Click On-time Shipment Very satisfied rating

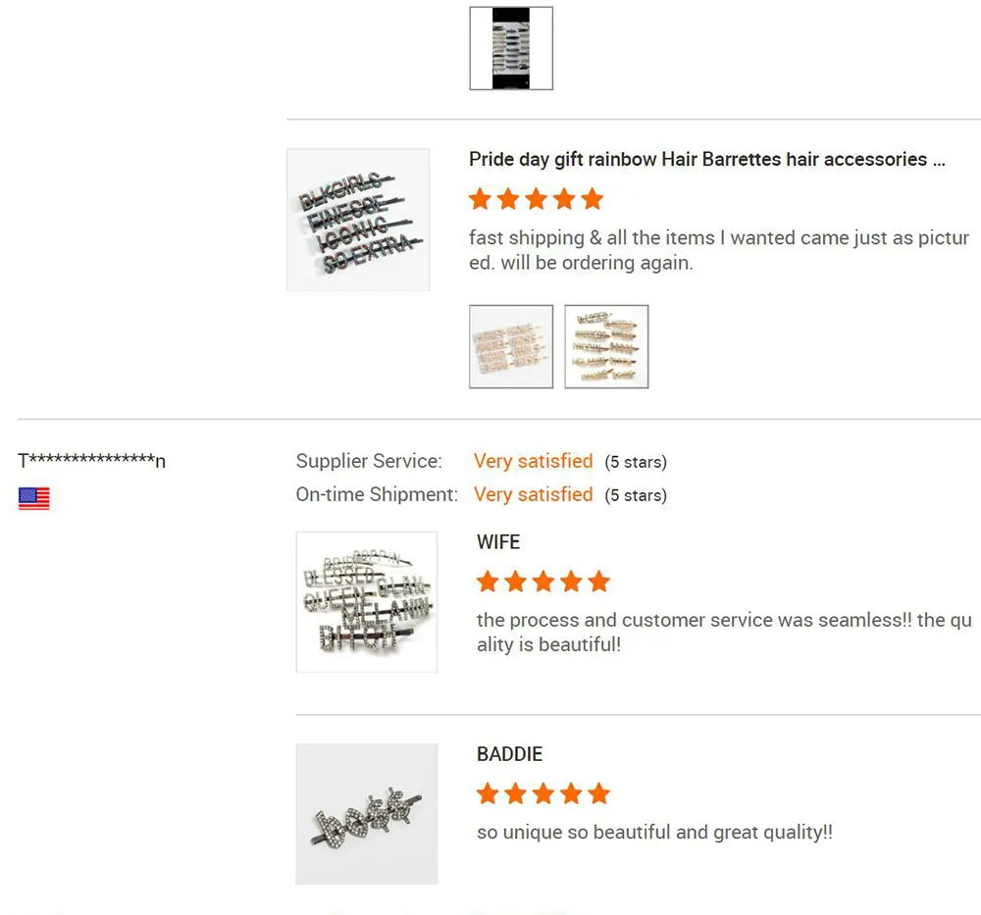pyautogui.click(x=533, y=494)
